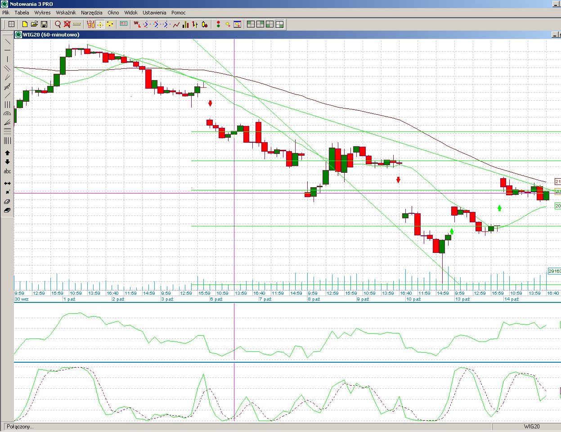Select the Fibonacci arcs tool
Image resolution: width=561 pixels, height=432 pixels.
pos(7,114)
